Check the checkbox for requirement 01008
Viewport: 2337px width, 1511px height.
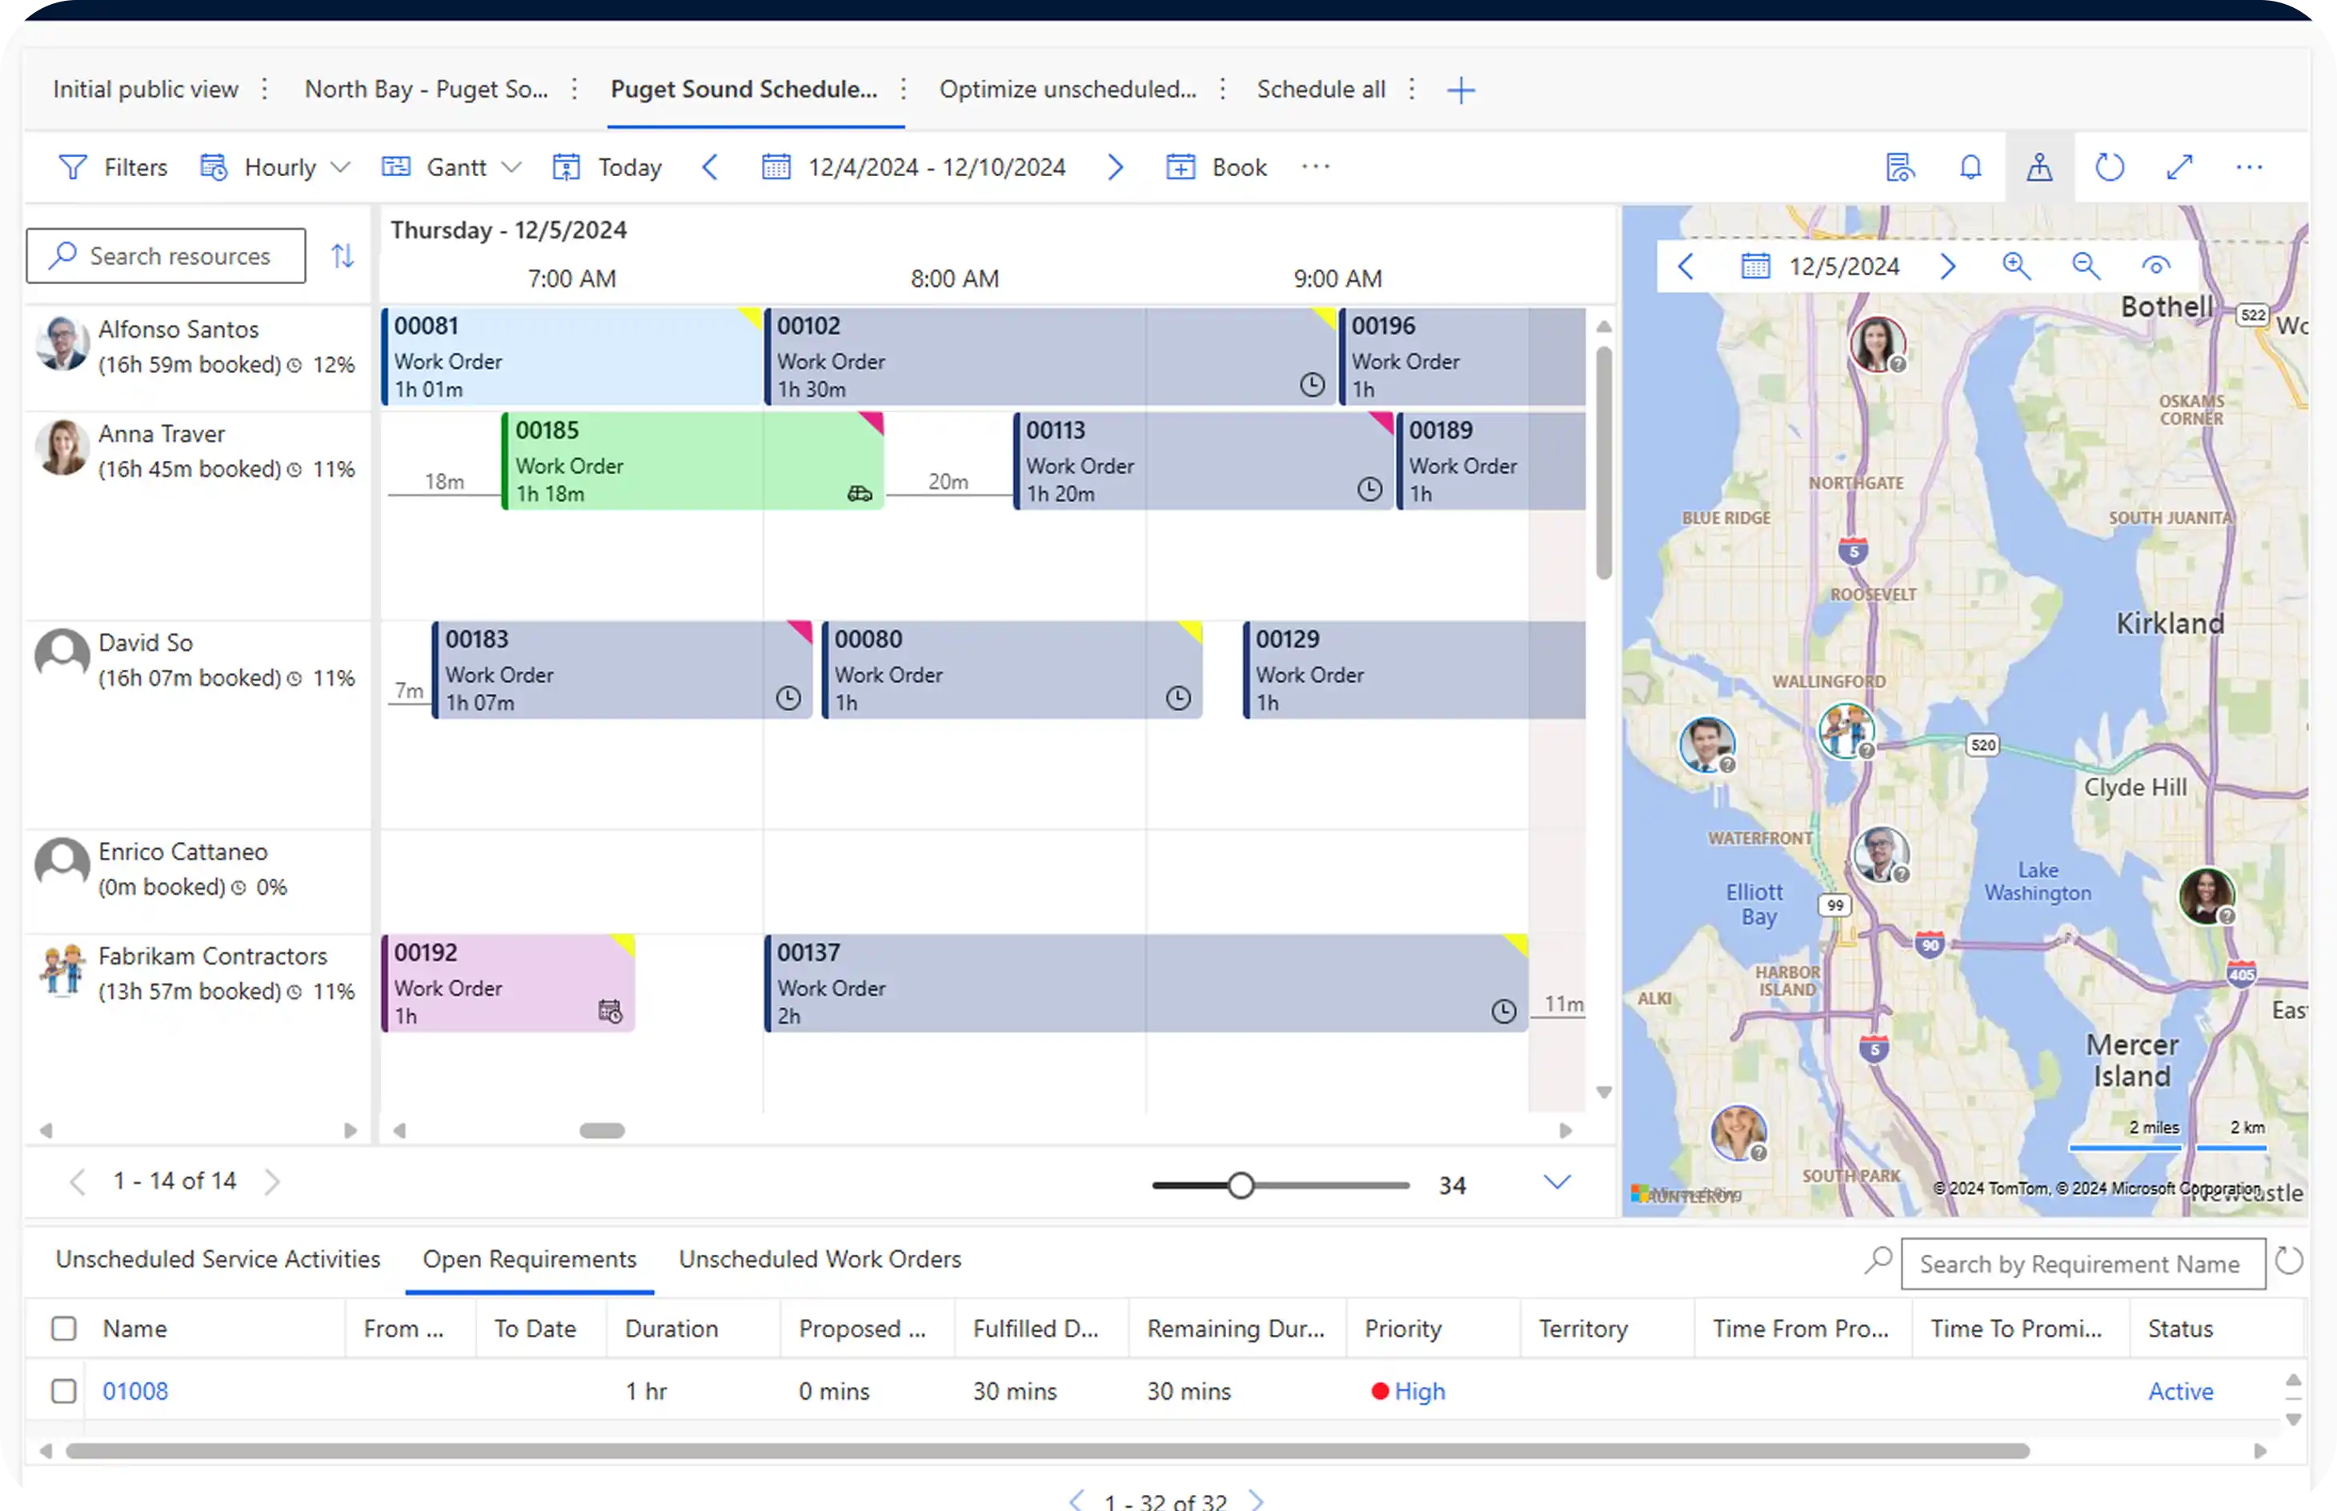pos(64,1390)
